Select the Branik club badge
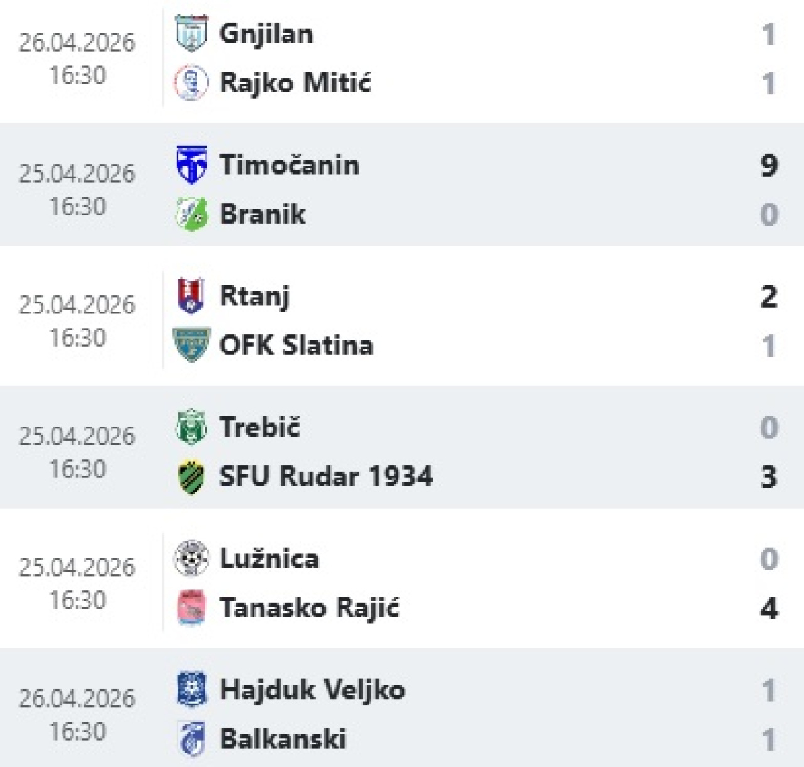804x767 pixels. click(x=191, y=214)
